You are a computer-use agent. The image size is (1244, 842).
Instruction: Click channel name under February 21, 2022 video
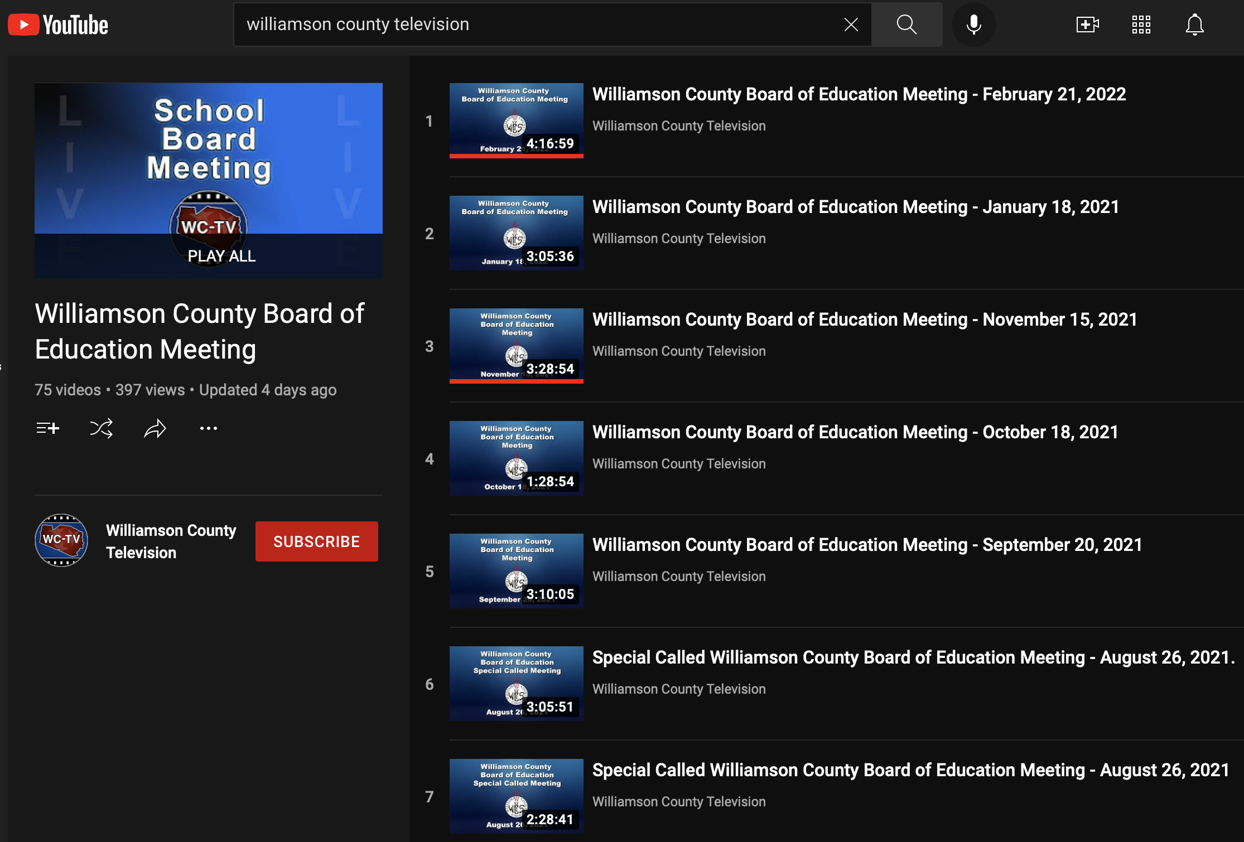[679, 126]
